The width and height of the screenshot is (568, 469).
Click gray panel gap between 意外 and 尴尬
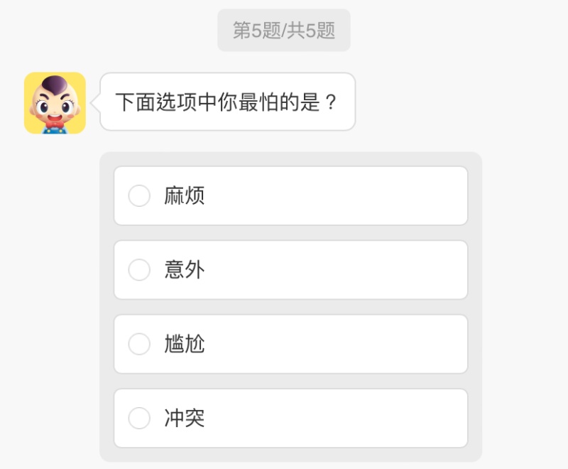290,307
